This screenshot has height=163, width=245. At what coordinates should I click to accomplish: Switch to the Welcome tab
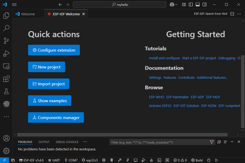coord(28,14)
